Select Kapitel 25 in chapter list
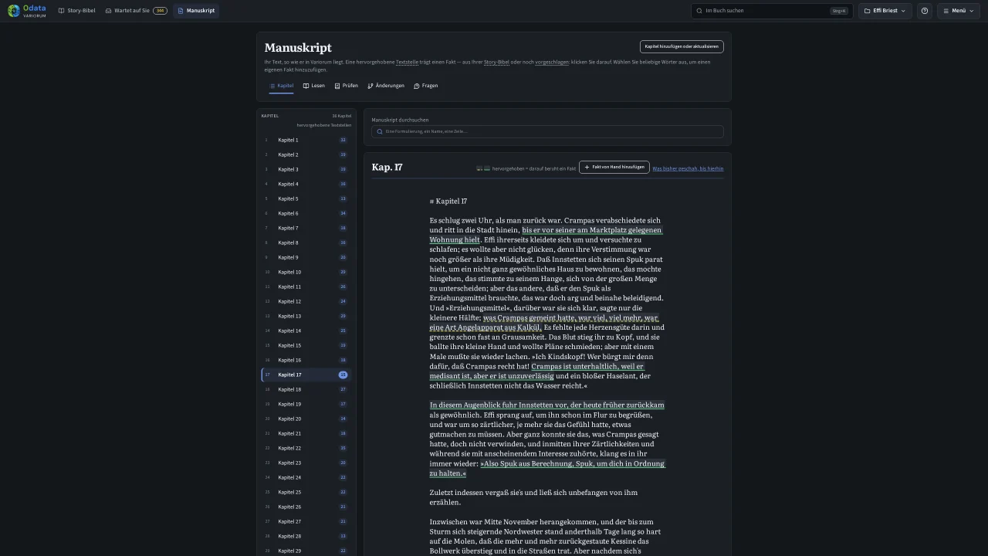Viewport: 988px width, 556px height. click(x=306, y=492)
